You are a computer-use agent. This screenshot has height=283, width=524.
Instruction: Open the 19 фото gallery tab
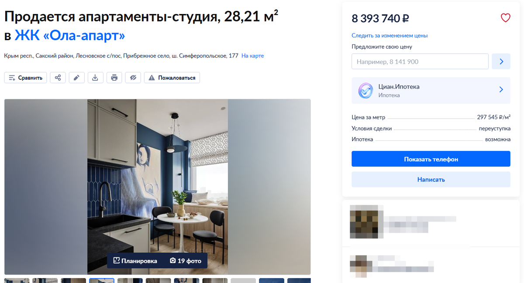tap(186, 261)
